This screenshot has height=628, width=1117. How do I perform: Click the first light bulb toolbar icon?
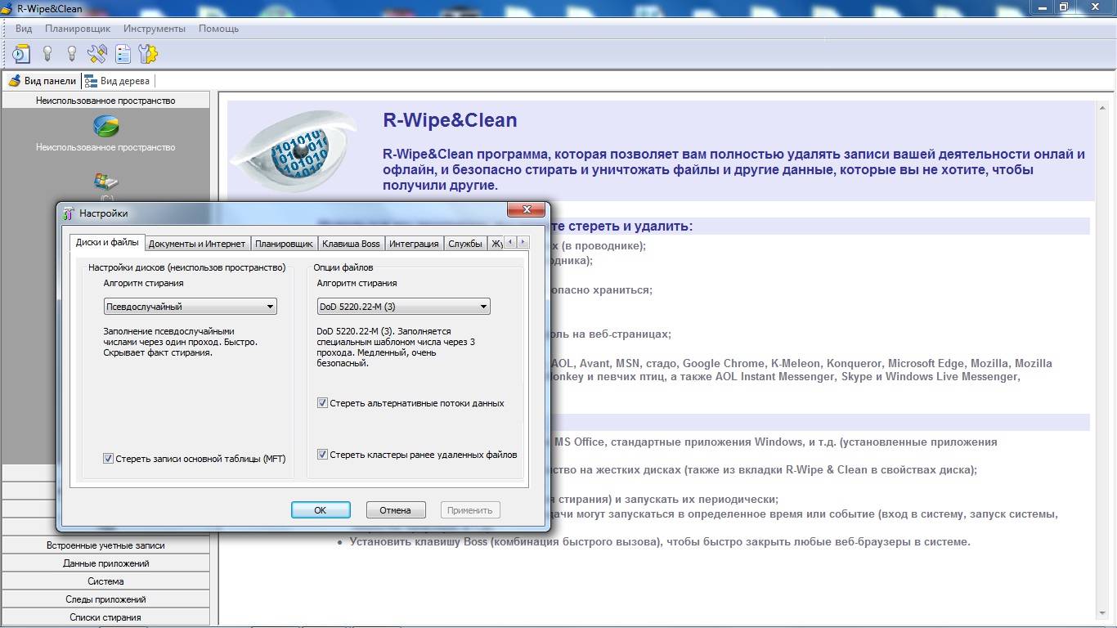click(x=47, y=54)
